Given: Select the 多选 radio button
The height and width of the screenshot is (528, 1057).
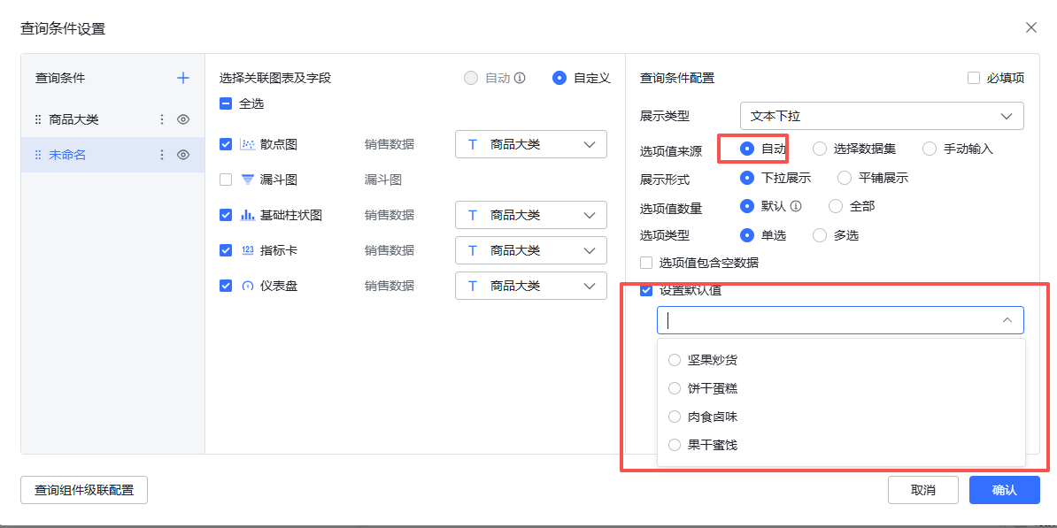Looking at the screenshot, I should click(819, 235).
